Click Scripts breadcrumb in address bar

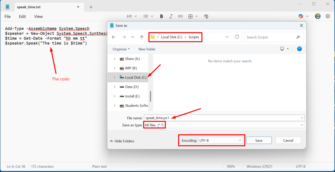point(194,37)
